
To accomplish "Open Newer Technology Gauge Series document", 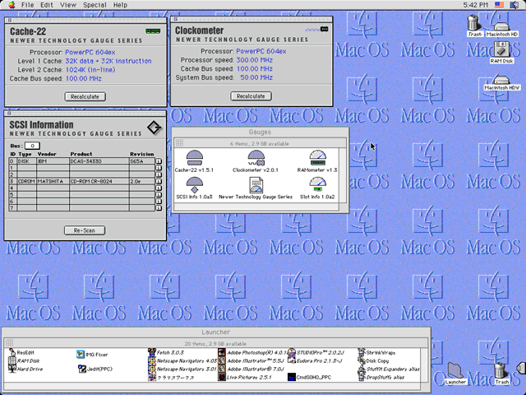I will 256,184.
